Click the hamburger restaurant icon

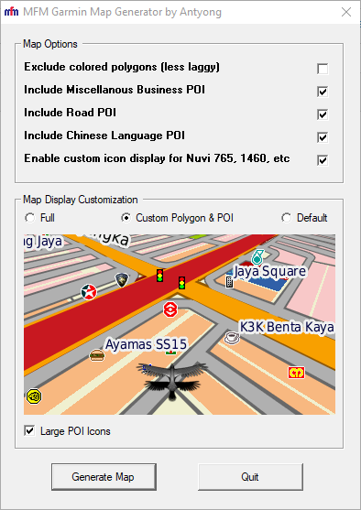coord(97,355)
